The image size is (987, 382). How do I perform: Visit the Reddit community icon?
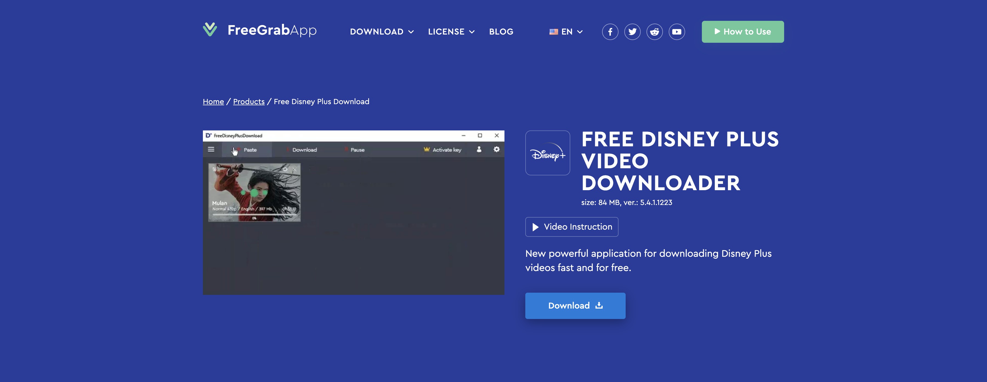654,32
